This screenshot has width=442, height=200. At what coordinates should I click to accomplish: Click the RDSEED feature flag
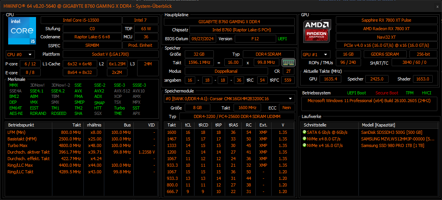(x=58, y=113)
